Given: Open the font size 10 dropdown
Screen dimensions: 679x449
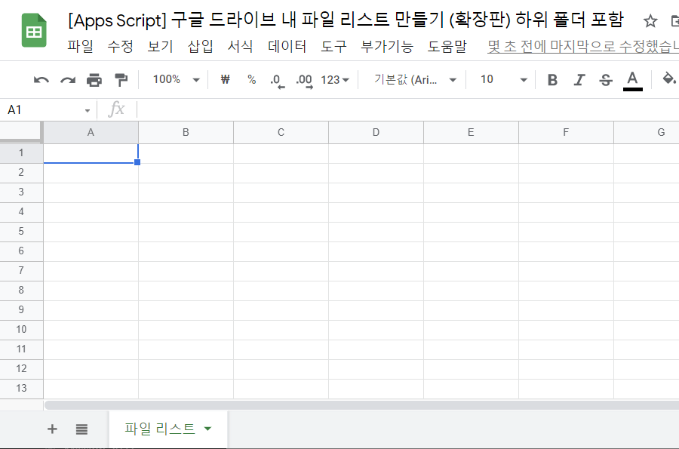Looking at the screenshot, I should click(503, 80).
